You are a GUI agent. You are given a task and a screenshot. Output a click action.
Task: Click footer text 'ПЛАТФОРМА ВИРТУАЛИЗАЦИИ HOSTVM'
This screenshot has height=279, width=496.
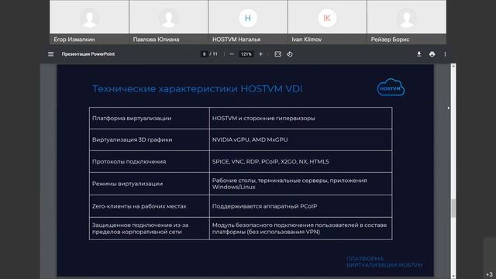pos(384,262)
